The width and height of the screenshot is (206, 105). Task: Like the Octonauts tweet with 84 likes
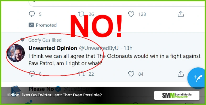(x=131, y=74)
